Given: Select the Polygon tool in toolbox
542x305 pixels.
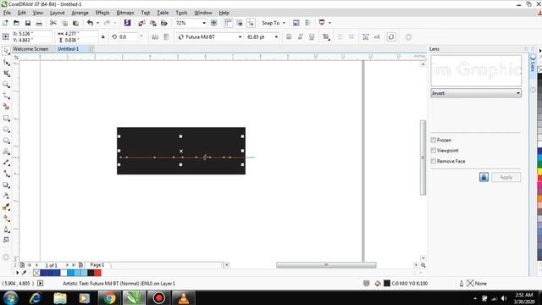Looking at the screenshot, I should coord(6,141).
